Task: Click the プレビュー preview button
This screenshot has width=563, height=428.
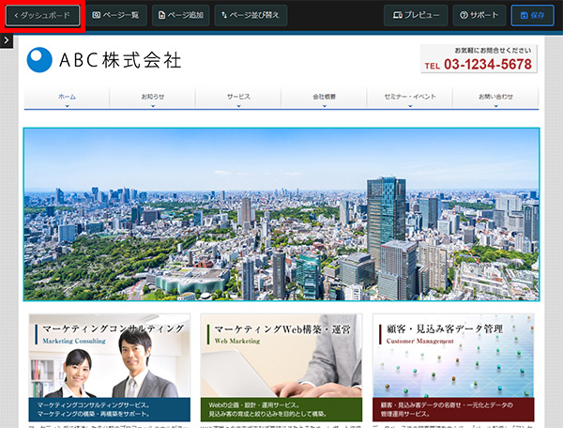Action: (x=415, y=15)
